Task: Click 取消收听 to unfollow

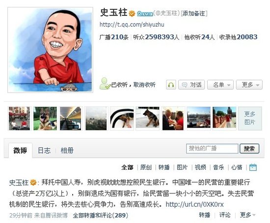Action: (144, 85)
